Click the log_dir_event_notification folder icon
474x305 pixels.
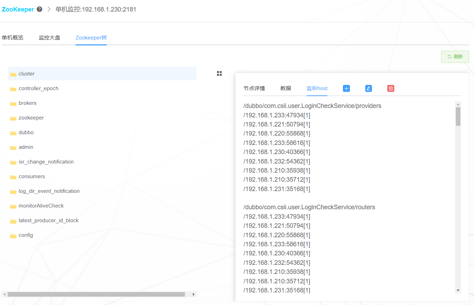pos(13,191)
